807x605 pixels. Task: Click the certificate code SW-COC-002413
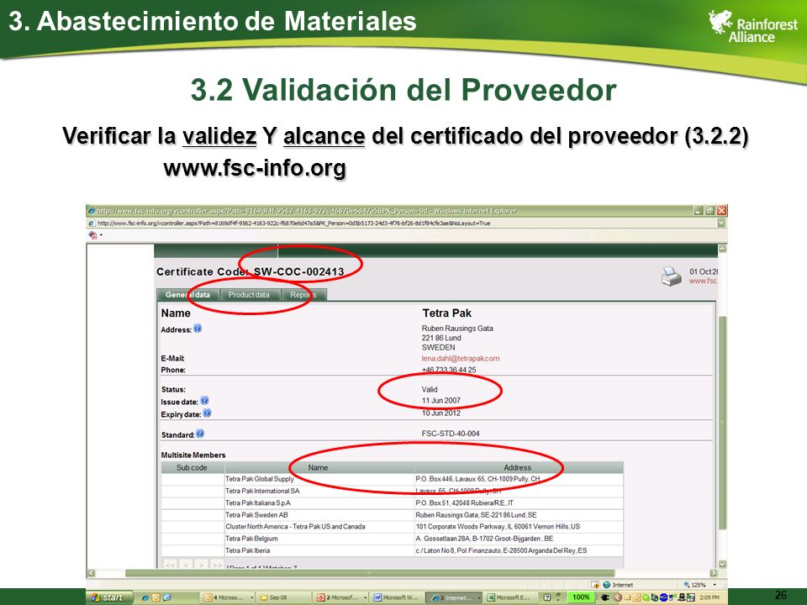point(298,271)
